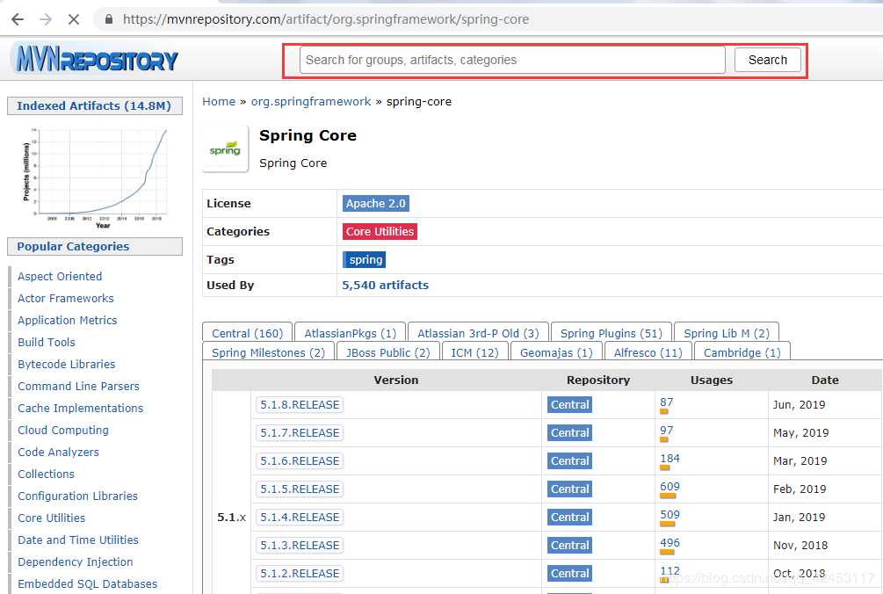Open version 5.1.6.RELEASE
Screen dimensions: 883x594
coord(300,461)
